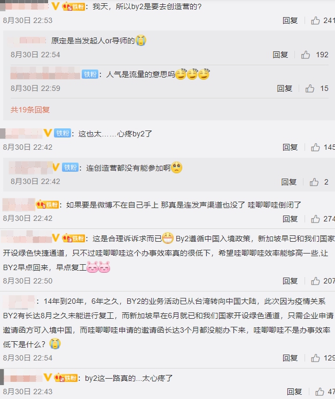Like the comment asking about by2 joining 创造营

coord(315,20)
